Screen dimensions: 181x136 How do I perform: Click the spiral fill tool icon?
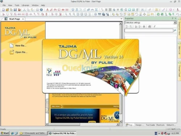coord(126,10)
